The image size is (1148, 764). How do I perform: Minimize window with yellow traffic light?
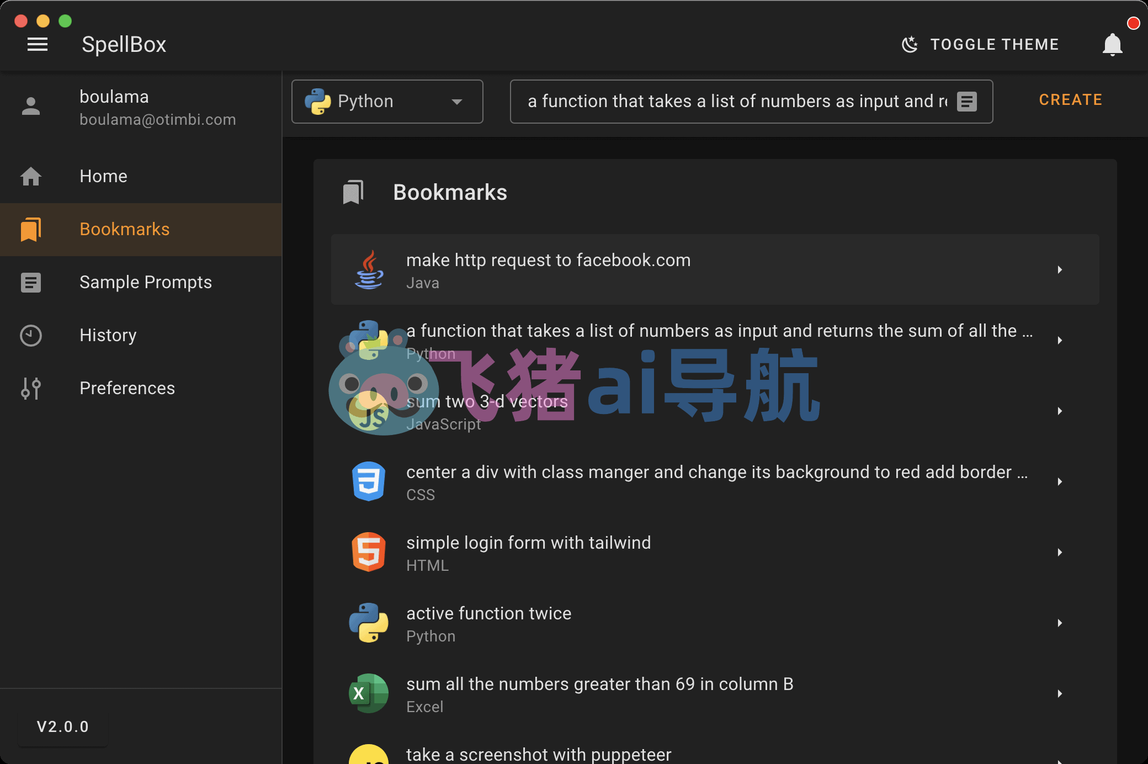(x=43, y=21)
